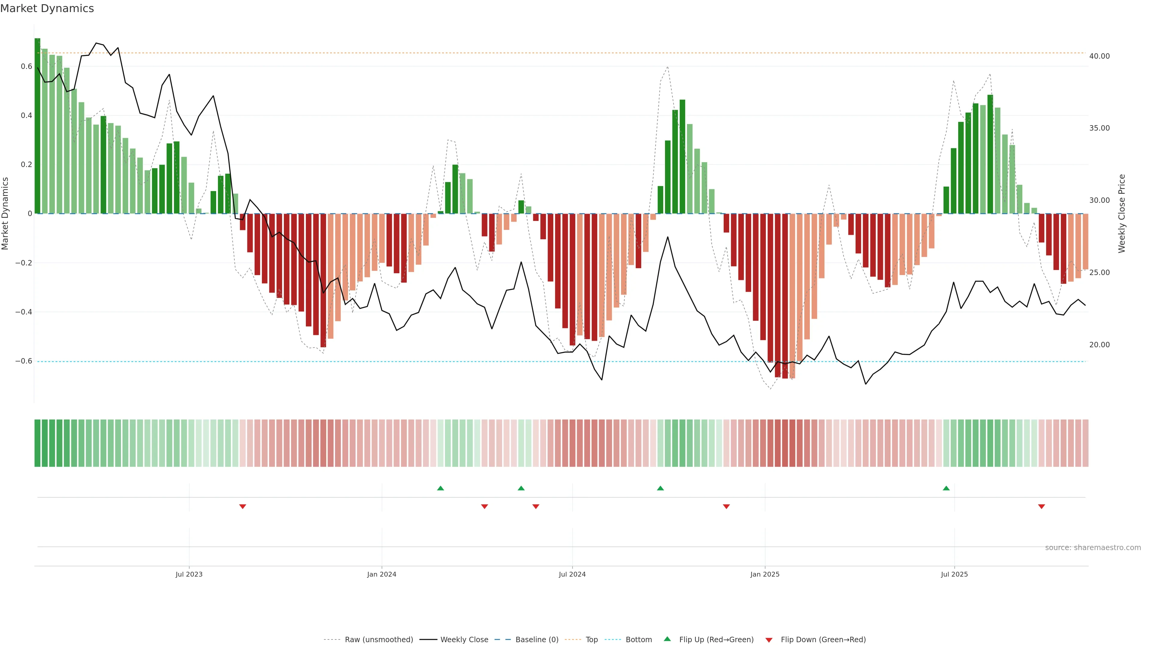The height and width of the screenshot is (650, 1156).
Task: Click the first red Flip Down triangle marker
Action: [x=242, y=506]
